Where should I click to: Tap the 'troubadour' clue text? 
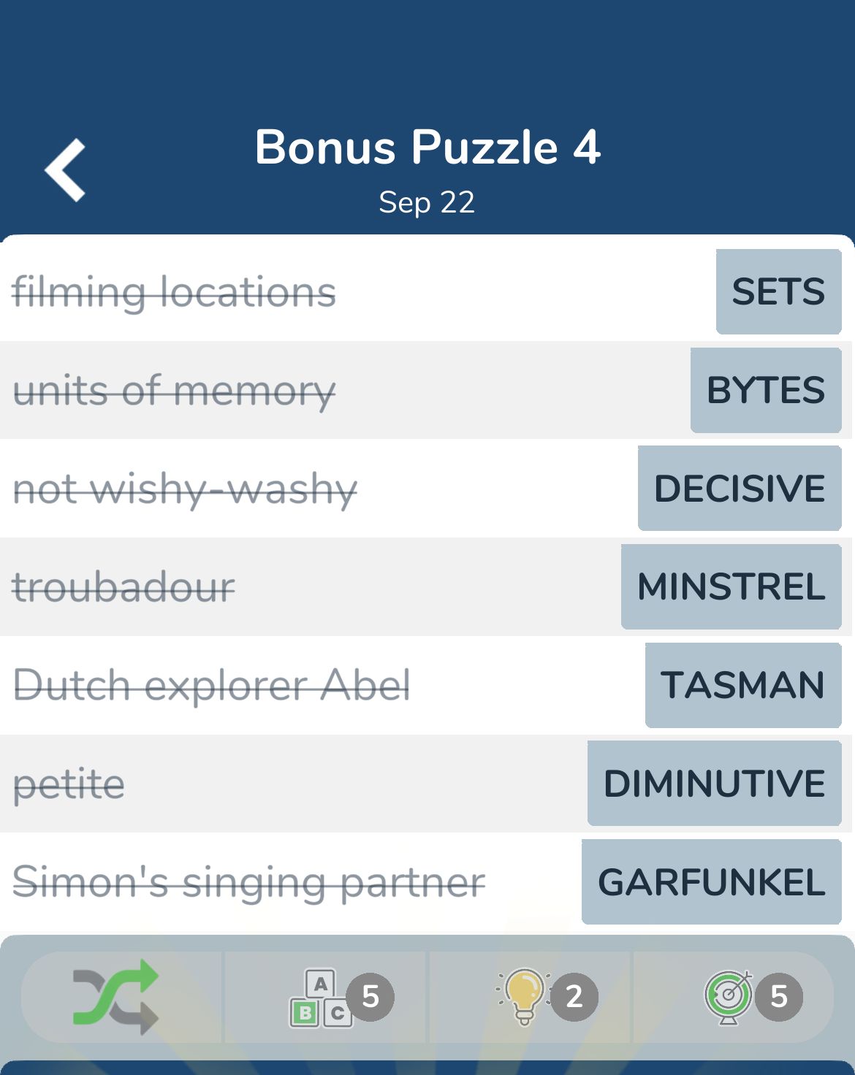coord(124,587)
